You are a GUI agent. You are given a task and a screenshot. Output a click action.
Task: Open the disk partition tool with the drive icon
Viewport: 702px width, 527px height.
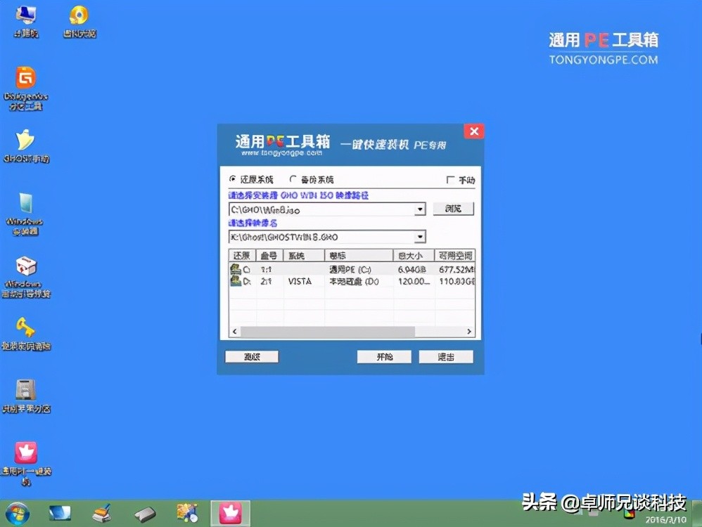(x=27, y=390)
